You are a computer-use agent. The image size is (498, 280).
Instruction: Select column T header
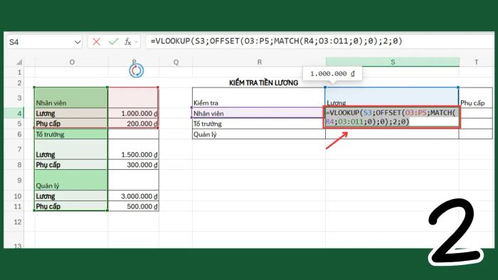click(x=476, y=62)
